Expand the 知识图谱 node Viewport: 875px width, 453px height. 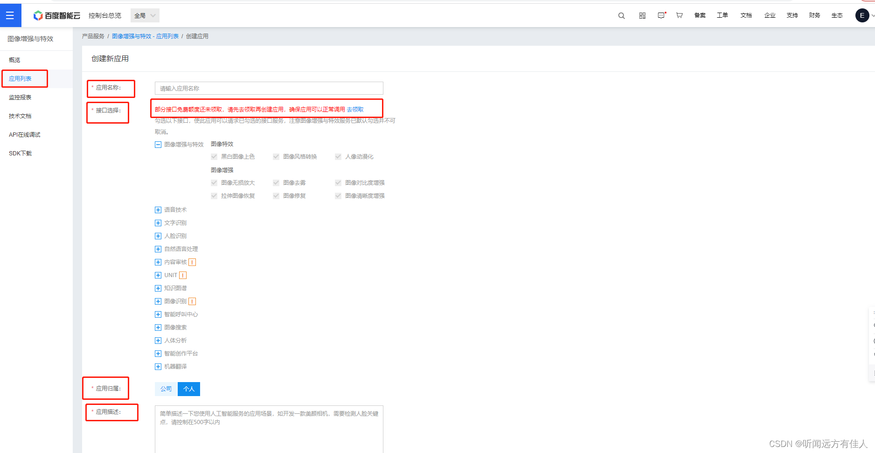pyautogui.click(x=158, y=288)
